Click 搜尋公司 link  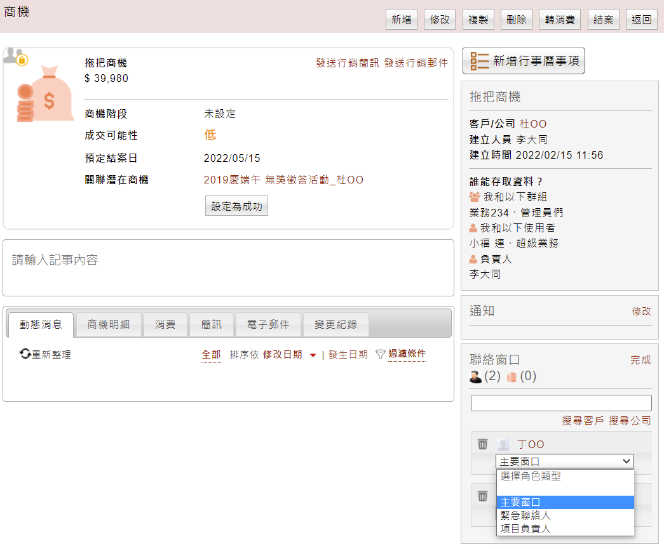tap(630, 421)
